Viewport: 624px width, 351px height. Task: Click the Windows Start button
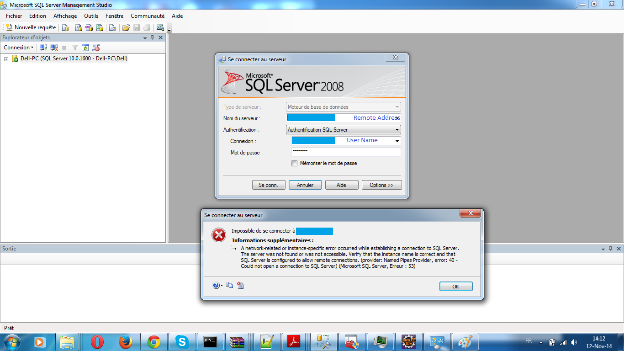click(x=11, y=342)
